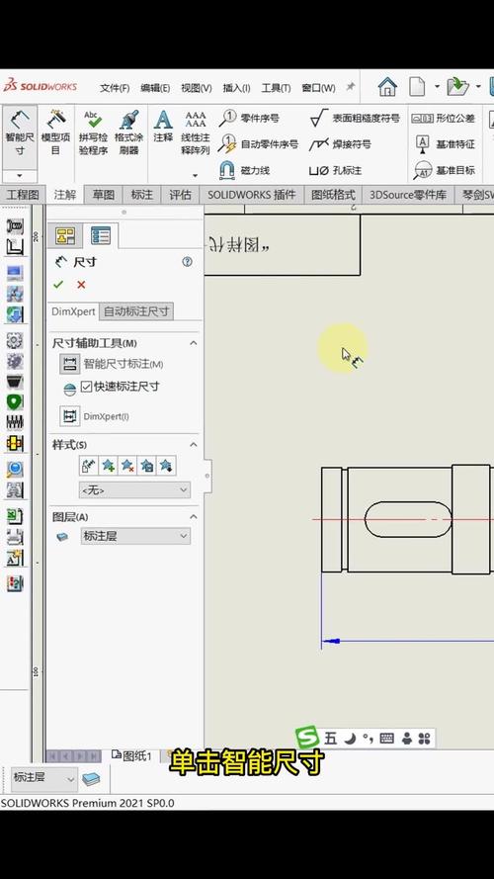Add a Datum Target (基准目标)
The width and height of the screenshot is (494, 879).
pyautogui.click(x=445, y=170)
